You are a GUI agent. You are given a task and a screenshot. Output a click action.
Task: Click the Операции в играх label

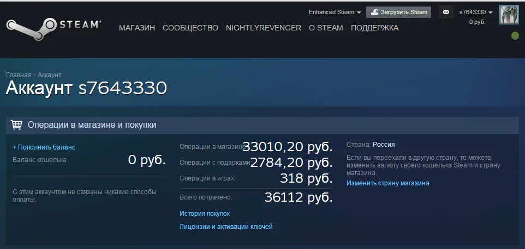(x=207, y=178)
